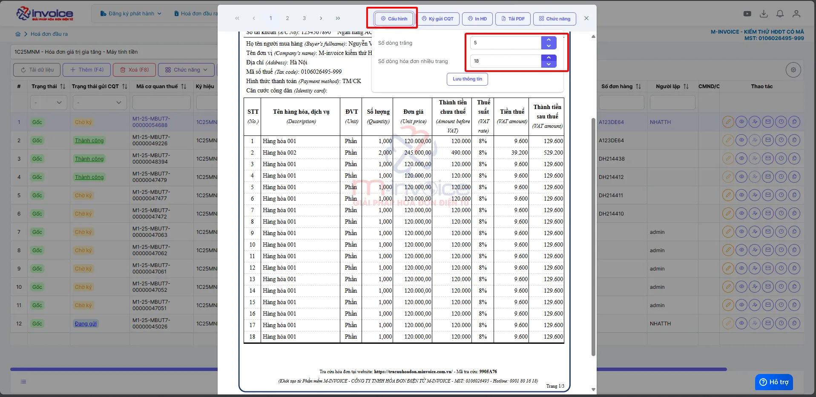
Task: Close the invoice preview dialog
Action: (586, 18)
